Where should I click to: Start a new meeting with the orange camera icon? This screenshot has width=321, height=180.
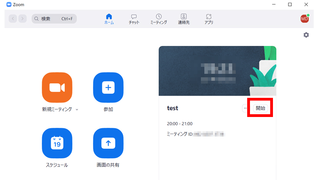coord(57,87)
